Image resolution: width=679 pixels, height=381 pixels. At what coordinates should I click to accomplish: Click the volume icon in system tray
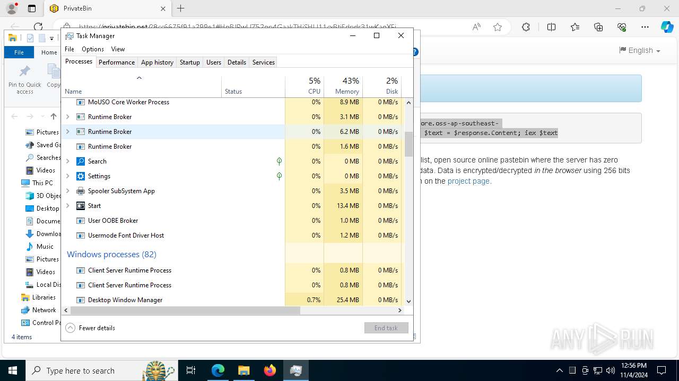(x=611, y=370)
